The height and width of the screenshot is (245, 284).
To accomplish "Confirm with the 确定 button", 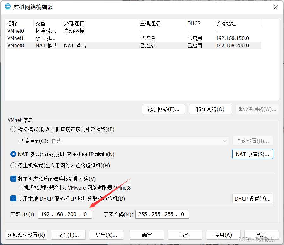I will coord(147,235).
